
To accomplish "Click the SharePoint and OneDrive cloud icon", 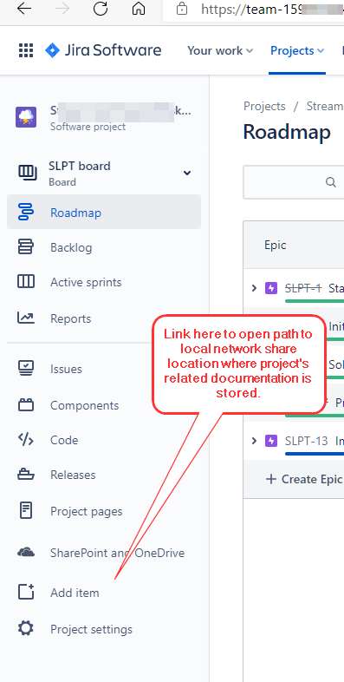I will click(x=26, y=553).
